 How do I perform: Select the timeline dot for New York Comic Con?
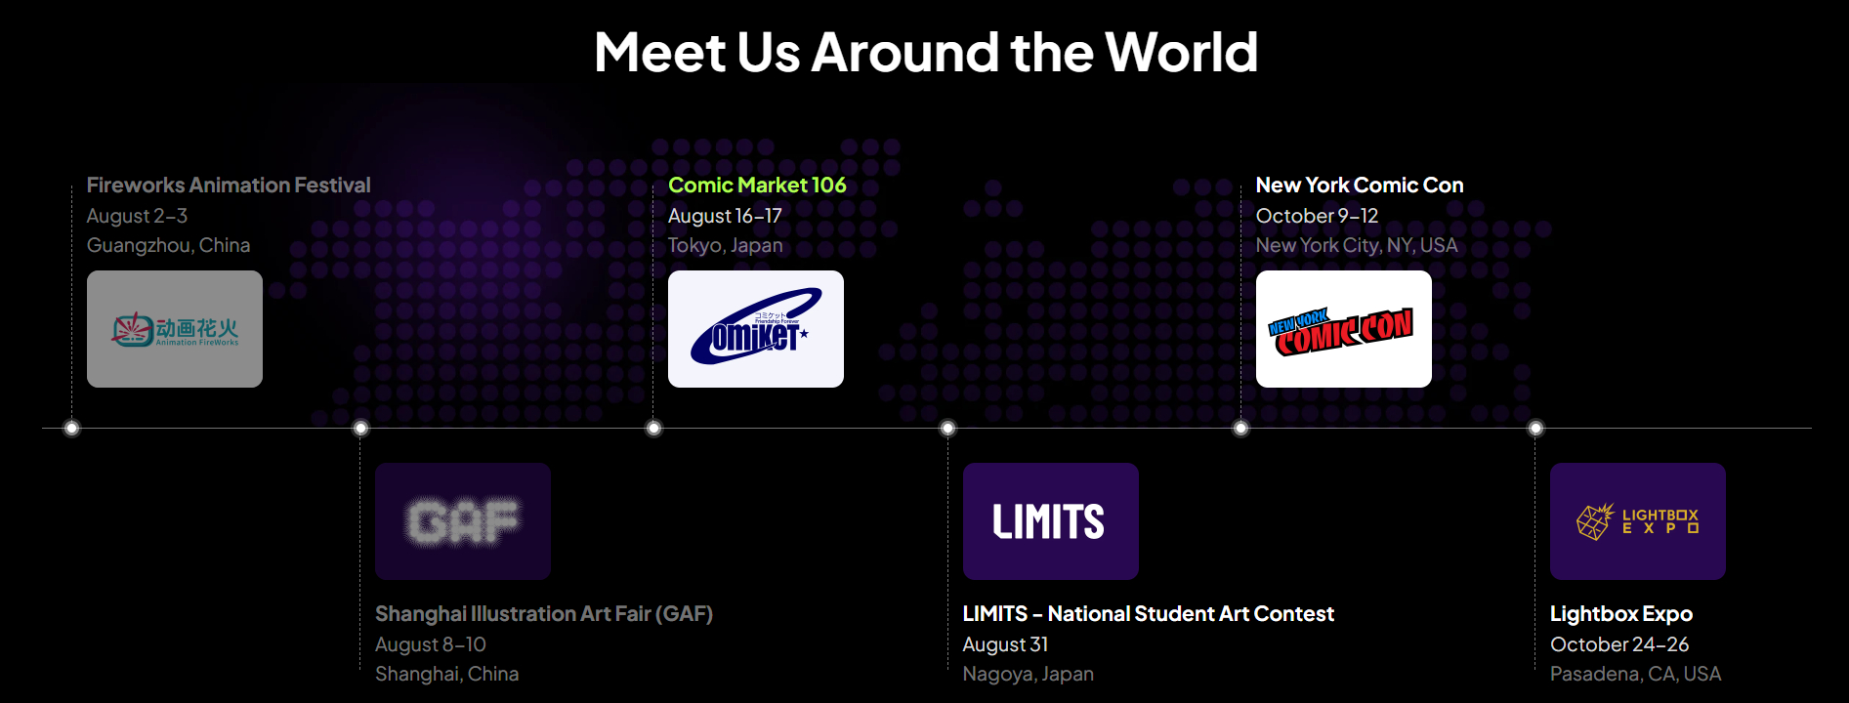coord(1240,428)
